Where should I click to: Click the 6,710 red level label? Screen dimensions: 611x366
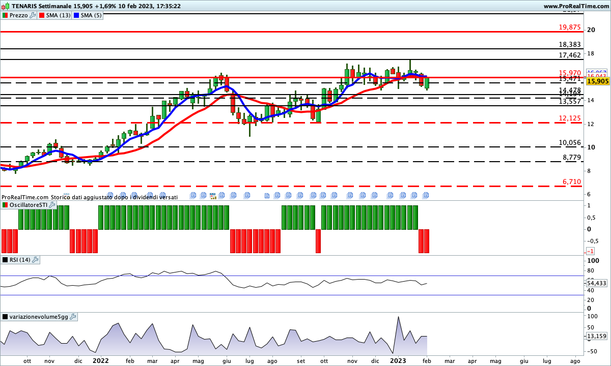point(572,181)
